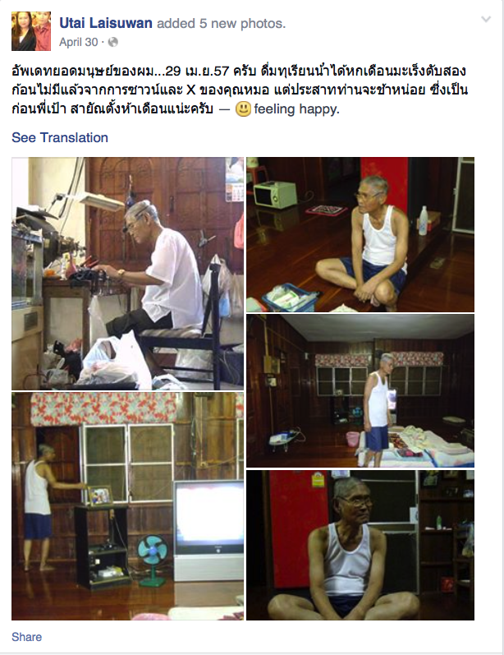Open the April 30 post timestamp
This screenshot has height=655, width=504.
pos(79,42)
